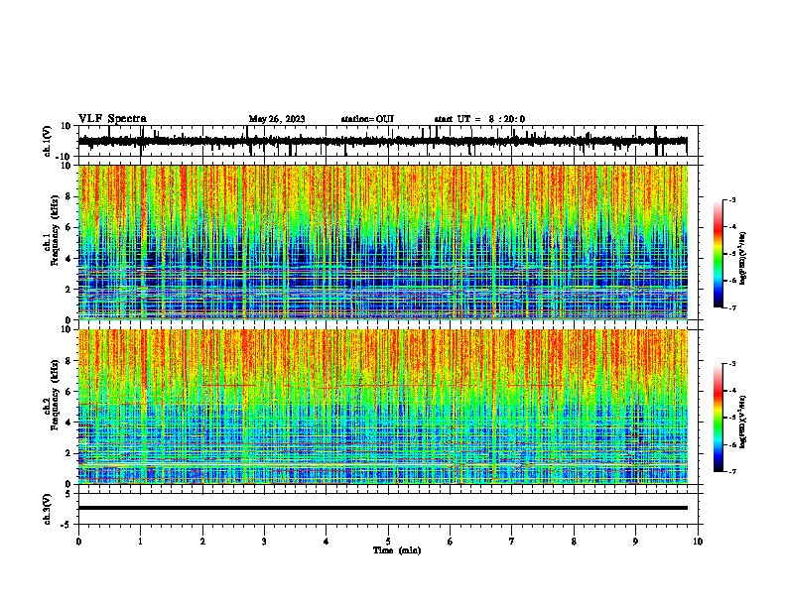786x607 pixels.
Task: Click time axis tick label "2"
Action: click(202, 542)
